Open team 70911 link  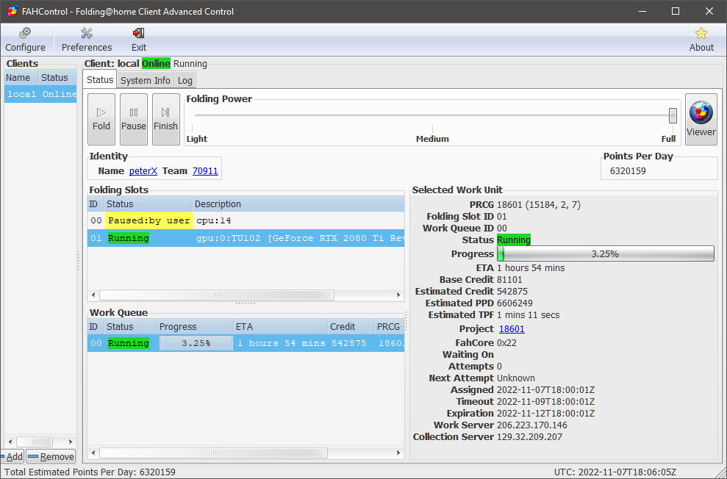point(205,171)
